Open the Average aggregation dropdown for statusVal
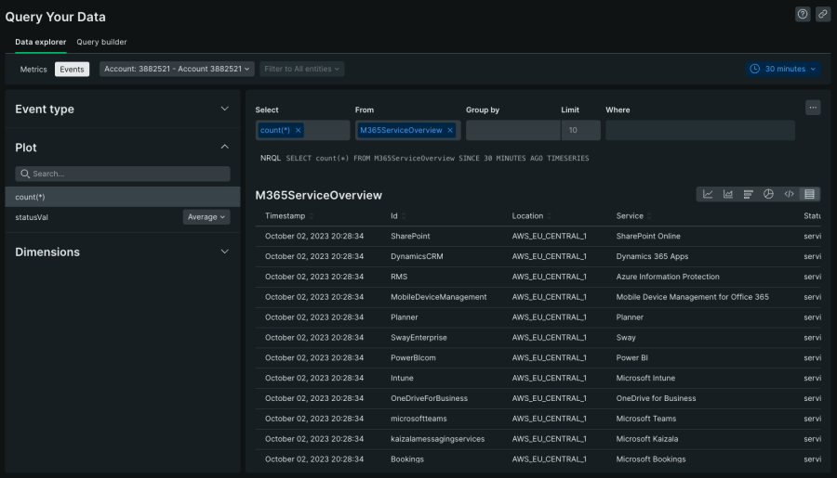 coord(206,217)
